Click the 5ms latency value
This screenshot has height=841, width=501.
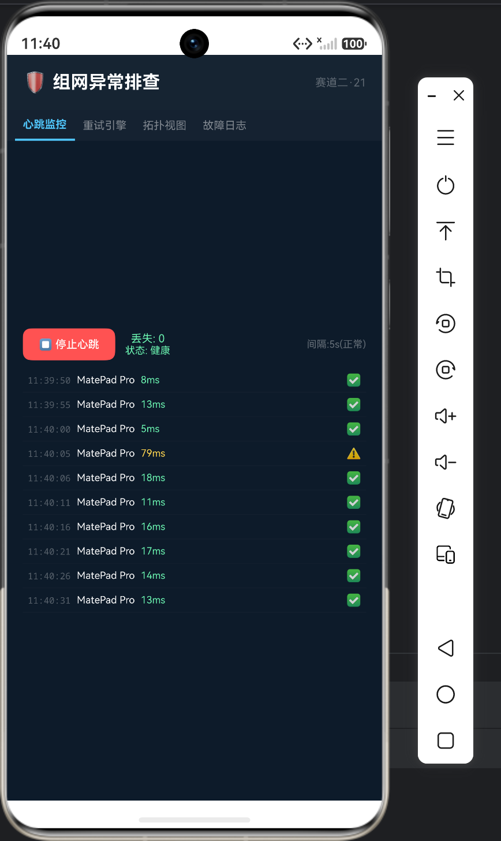(150, 429)
